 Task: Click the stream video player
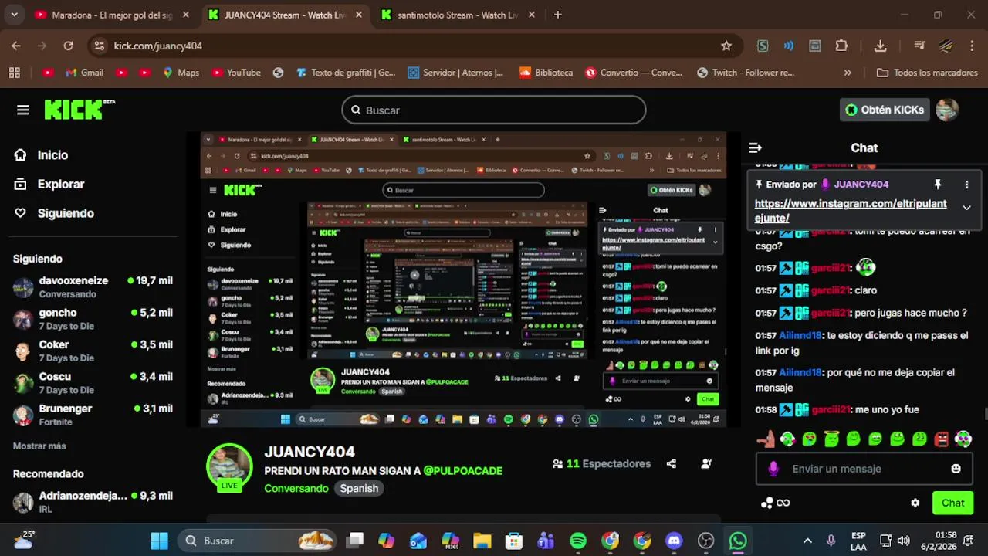463,280
